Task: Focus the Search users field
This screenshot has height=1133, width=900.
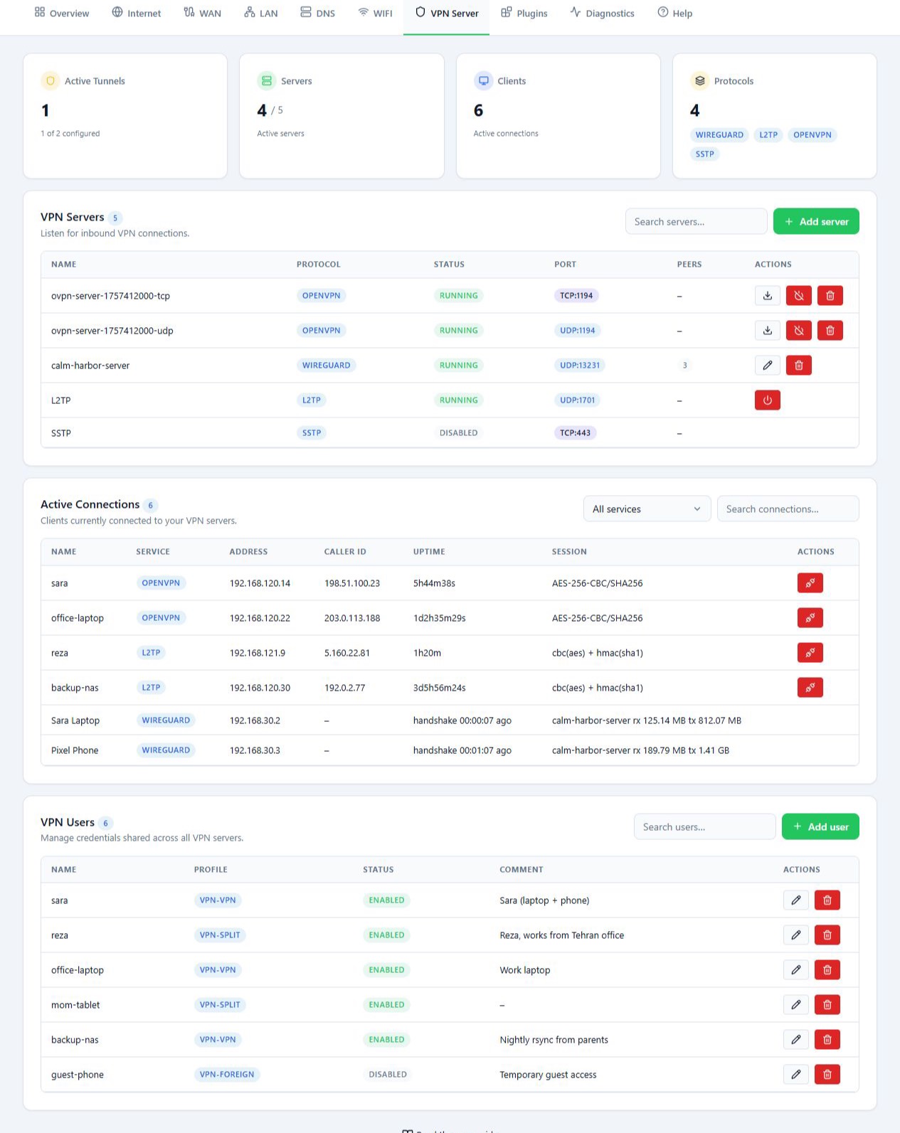Action: (704, 827)
